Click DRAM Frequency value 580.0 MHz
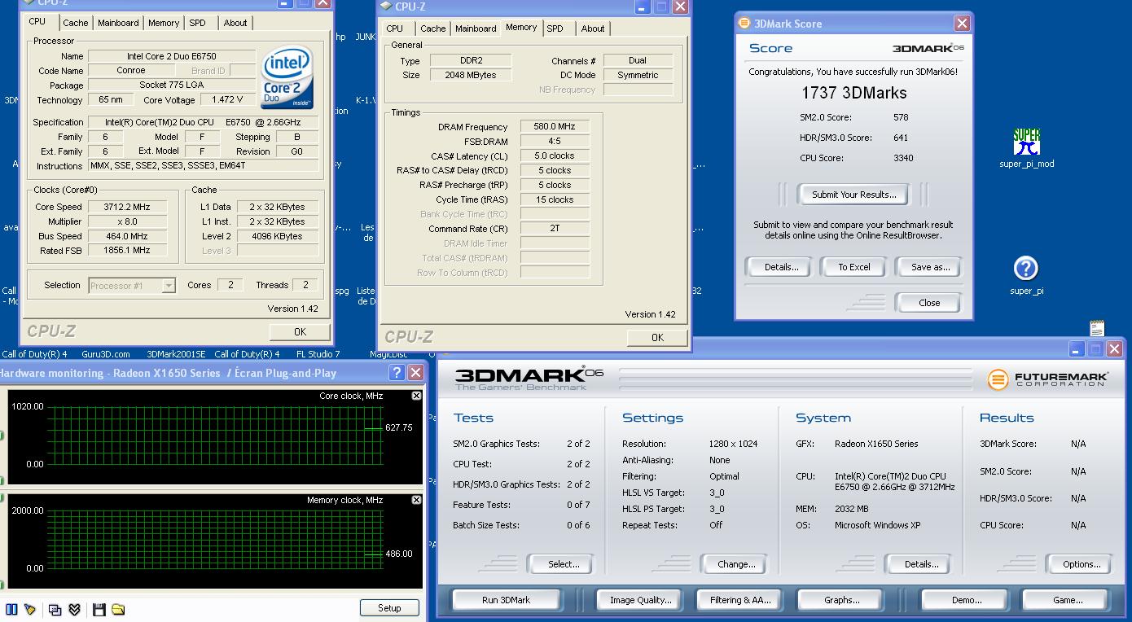This screenshot has height=622, width=1132. coord(554,127)
